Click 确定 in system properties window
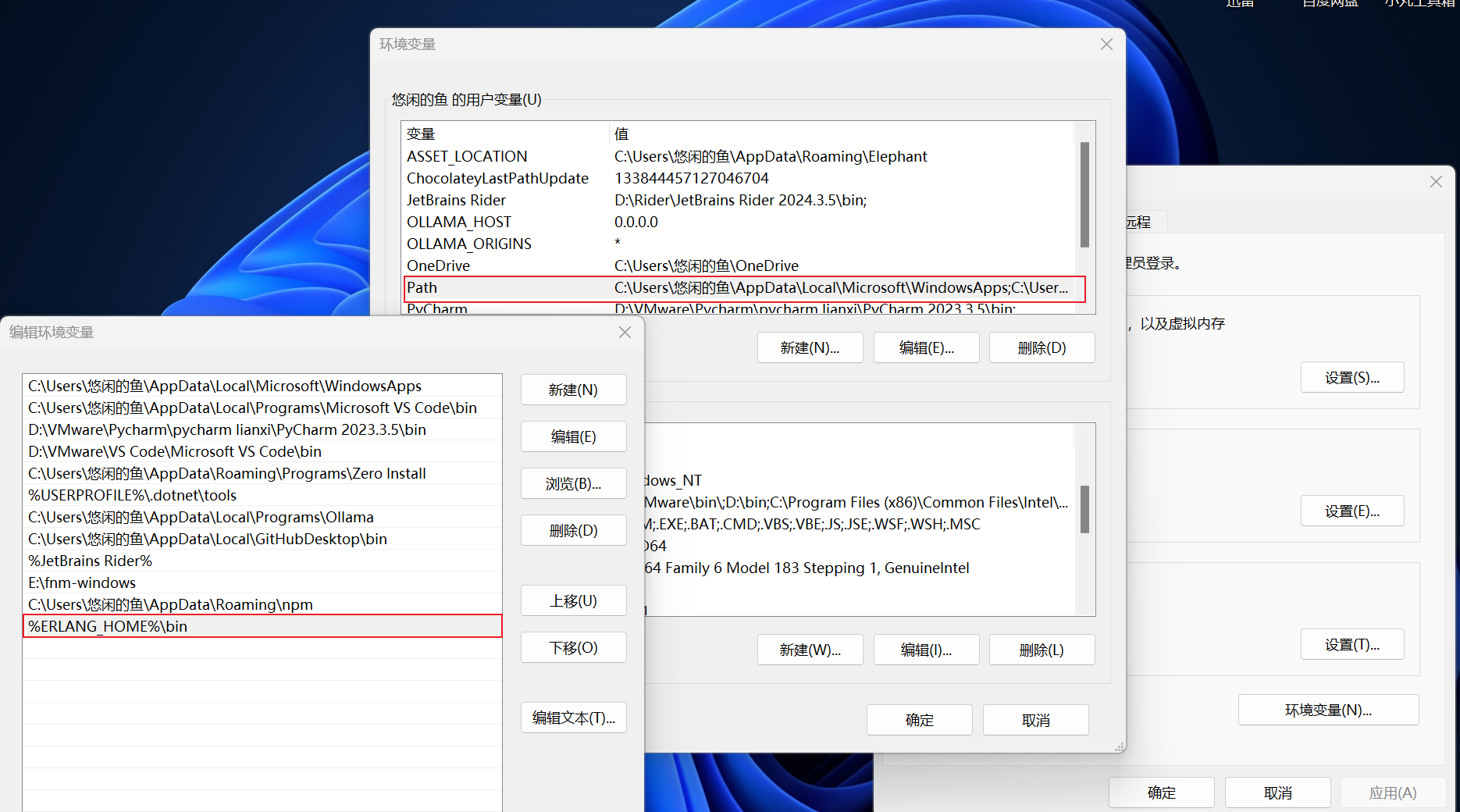Screen dimensions: 1460x812 click(1162, 792)
